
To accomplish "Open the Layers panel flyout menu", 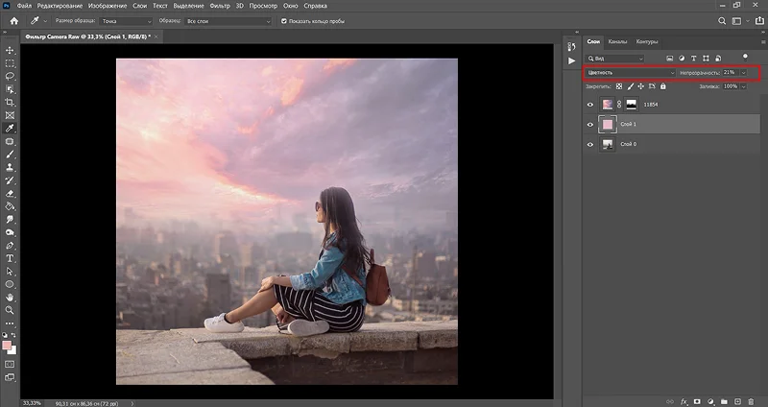I will point(763,42).
